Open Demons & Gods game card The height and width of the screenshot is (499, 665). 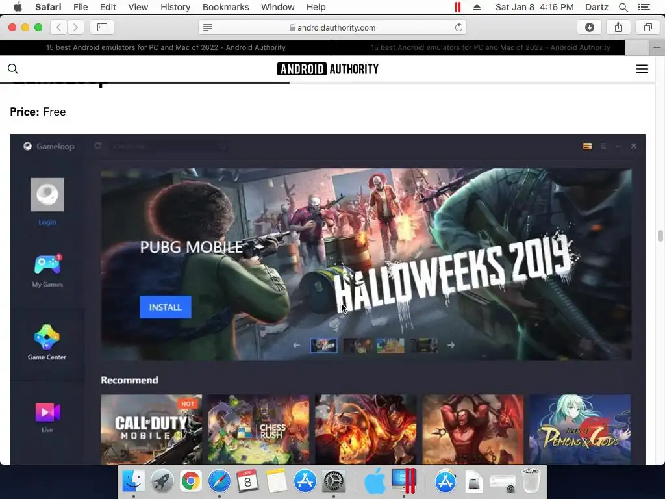[x=580, y=429]
